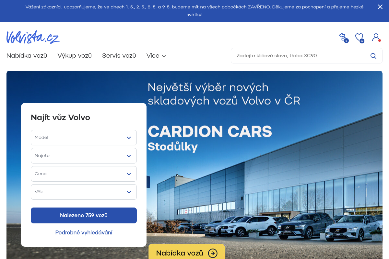Select Výkup vozů in navigation
This screenshot has height=259, width=389.
[74, 55]
